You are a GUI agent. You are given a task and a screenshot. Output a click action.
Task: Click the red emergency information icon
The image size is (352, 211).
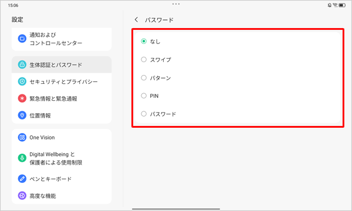pyautogui.click(x=22, y=98)
